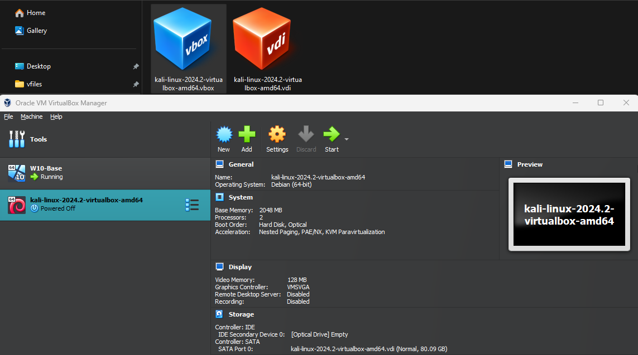This screenshot has height=355, width=638.
Task: Maximize the VirtualBox Manager window
Action: click(601, 103)
